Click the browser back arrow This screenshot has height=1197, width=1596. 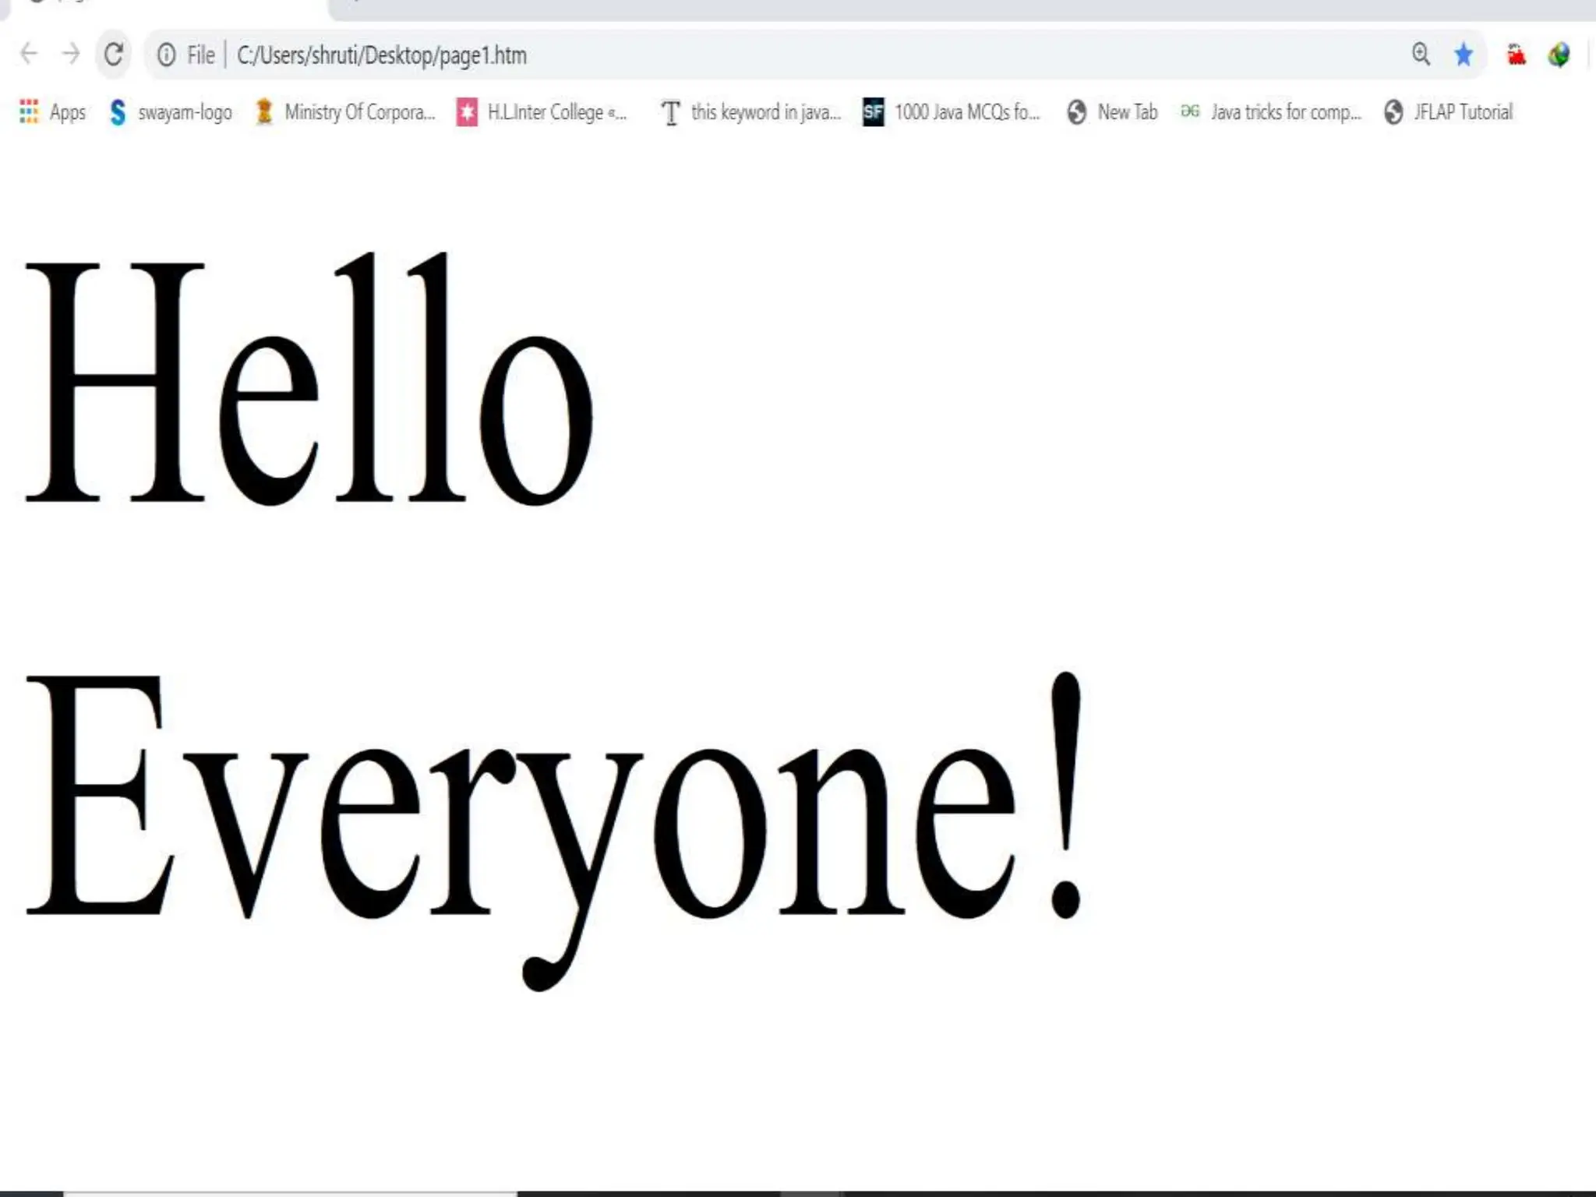tap(29, 55)
